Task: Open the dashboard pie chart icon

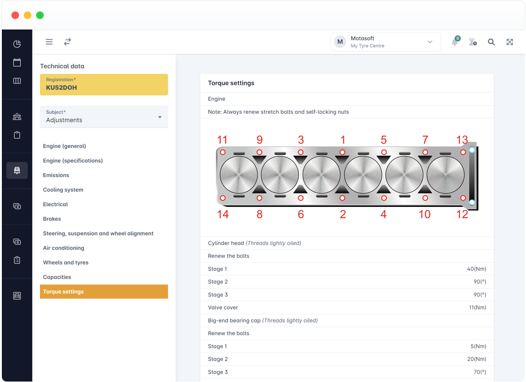Action: click(17, 44)
